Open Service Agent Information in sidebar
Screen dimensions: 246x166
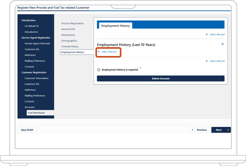pyautogui.click(x=37, y=44)
